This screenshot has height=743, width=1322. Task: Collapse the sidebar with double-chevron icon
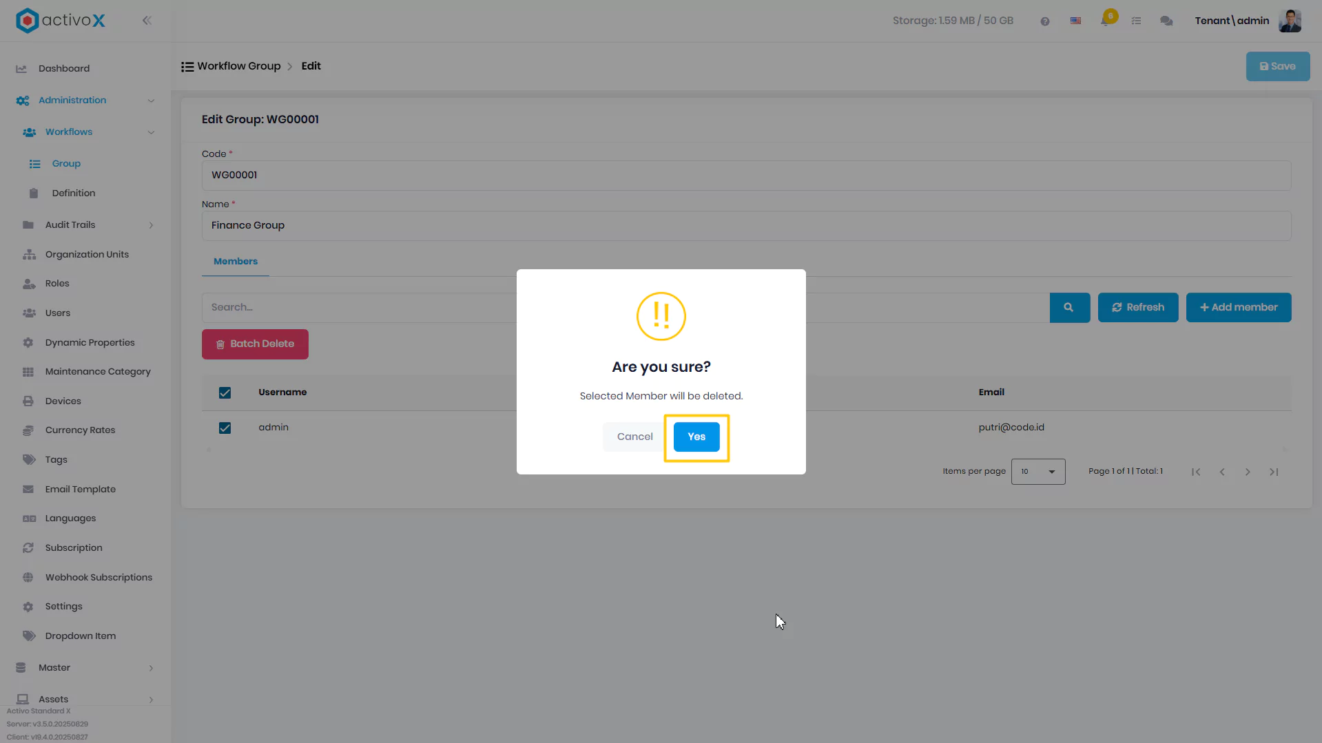tap(147, 21)
